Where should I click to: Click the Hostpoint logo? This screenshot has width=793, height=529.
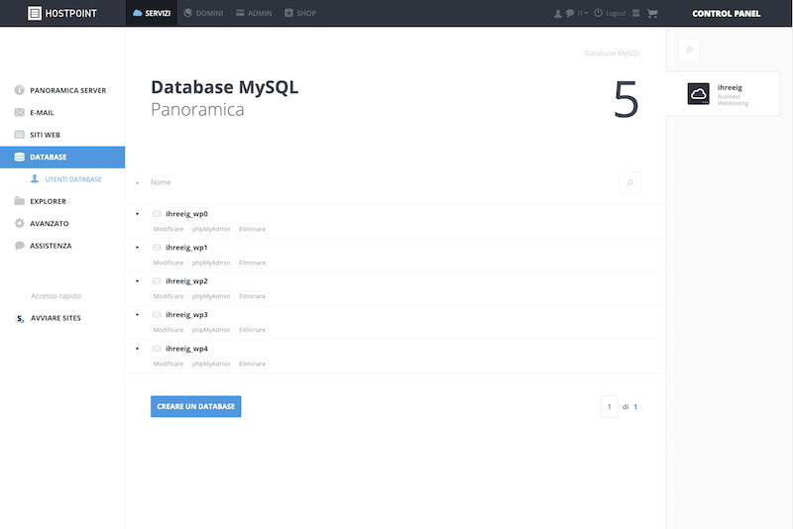(x=62, y=13)
